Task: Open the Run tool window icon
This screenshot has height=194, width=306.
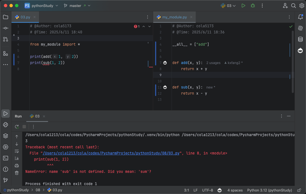Action: [6, 114]
